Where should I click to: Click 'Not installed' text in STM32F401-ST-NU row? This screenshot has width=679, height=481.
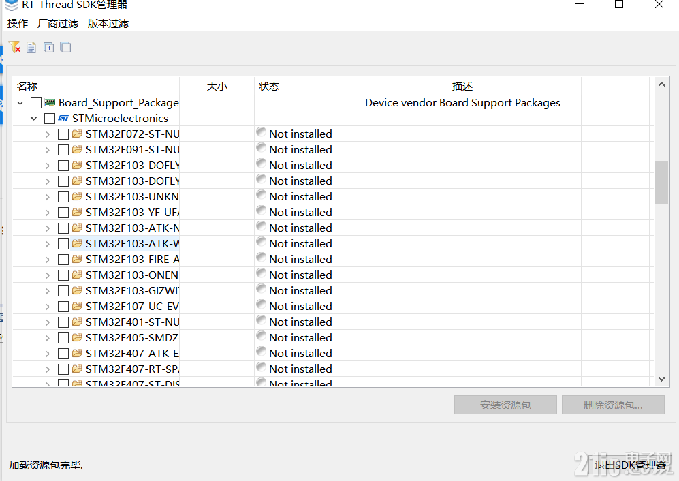(x=300, y=322)
